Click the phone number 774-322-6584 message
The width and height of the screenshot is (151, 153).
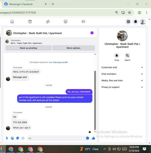pos(20,122)
